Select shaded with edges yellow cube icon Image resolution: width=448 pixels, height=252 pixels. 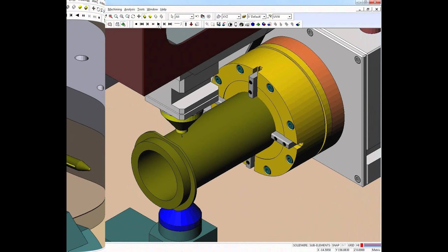point(145,16)
